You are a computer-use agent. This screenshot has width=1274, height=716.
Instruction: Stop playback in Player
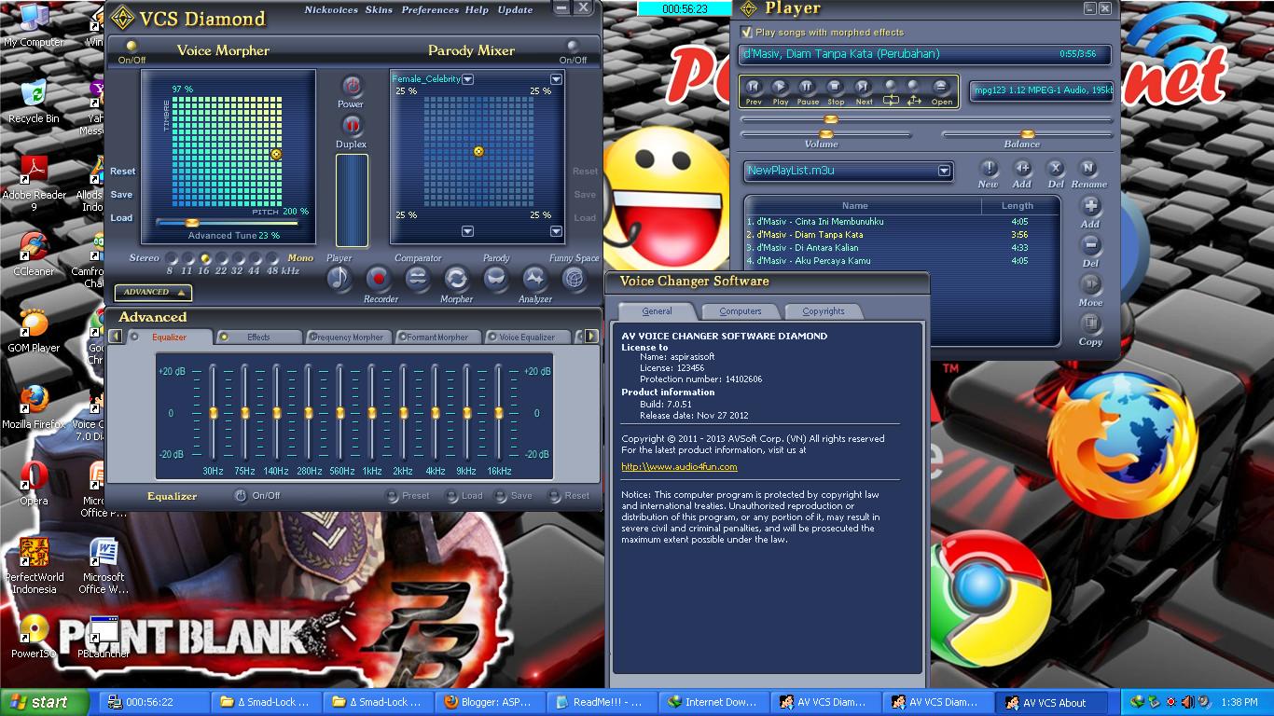[836, 87]
